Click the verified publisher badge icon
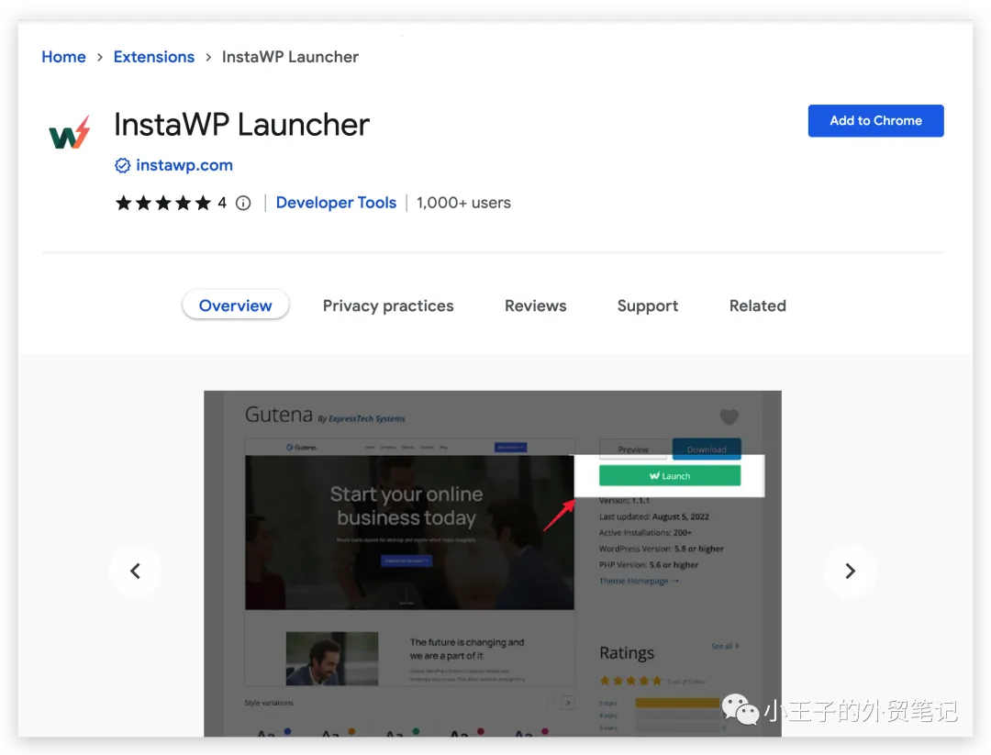This screenshot has height=755, width=991. (x=123, y=165)
